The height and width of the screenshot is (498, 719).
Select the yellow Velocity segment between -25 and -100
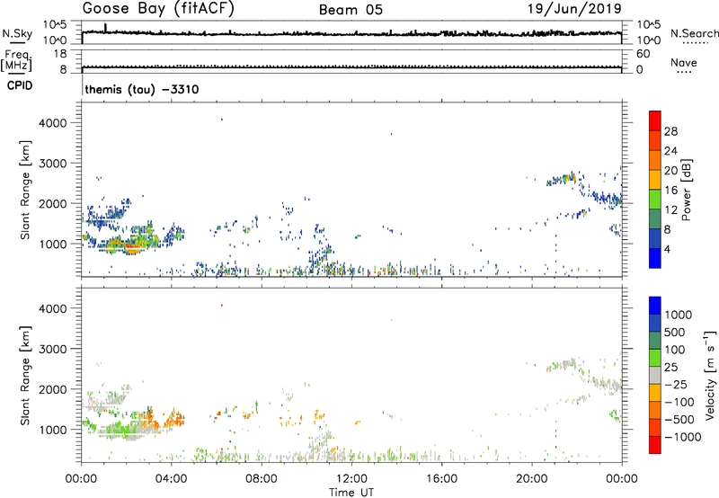655,393
